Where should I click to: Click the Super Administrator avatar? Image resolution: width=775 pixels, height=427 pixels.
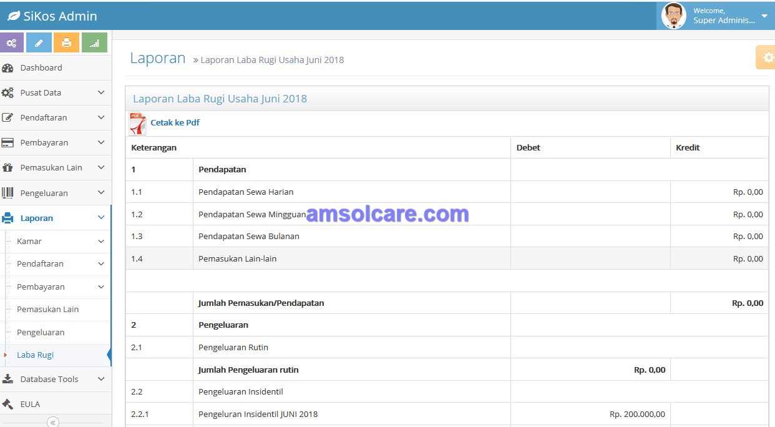click(674, 16)
